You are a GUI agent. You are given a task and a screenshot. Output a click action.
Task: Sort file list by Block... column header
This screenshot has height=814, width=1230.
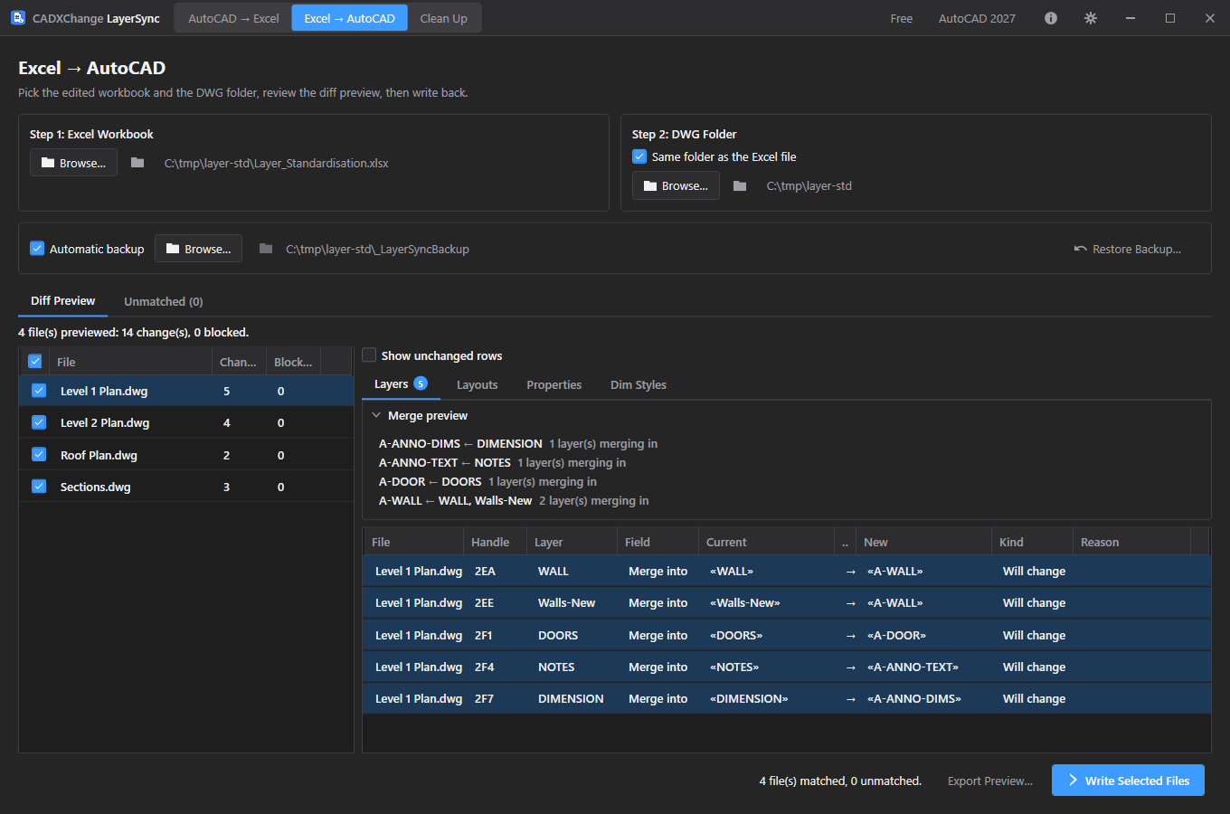pos(293,362)
